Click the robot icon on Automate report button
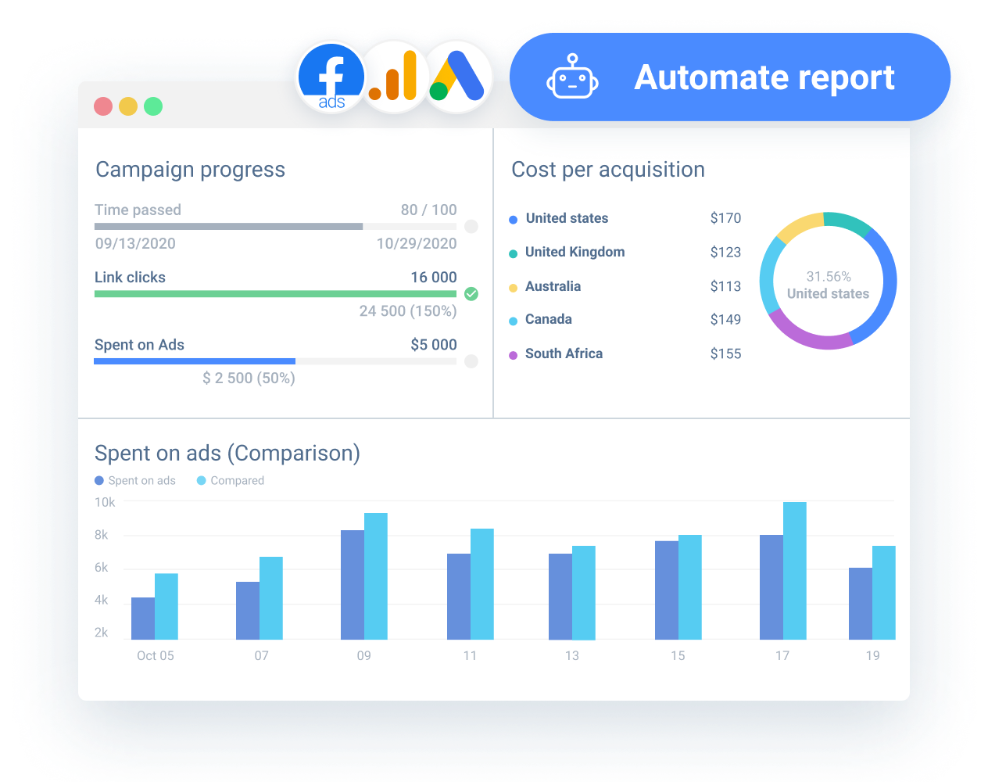The height and width of the screenshot is (782, 988). (x=573, y=77)
